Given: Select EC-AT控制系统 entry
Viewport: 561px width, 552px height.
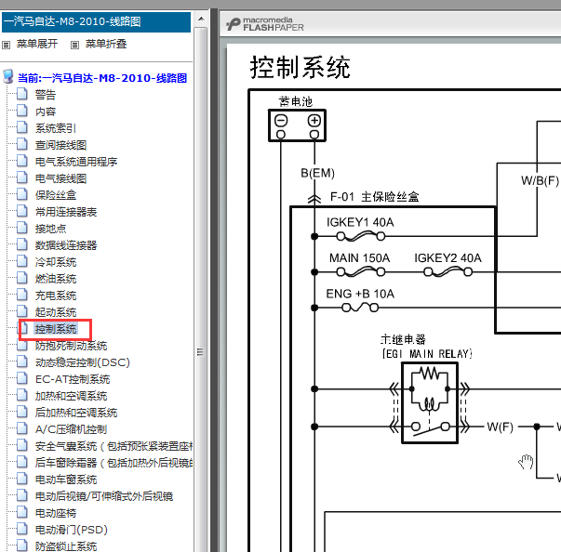Looking at the screenshot, I should (73, 379).
